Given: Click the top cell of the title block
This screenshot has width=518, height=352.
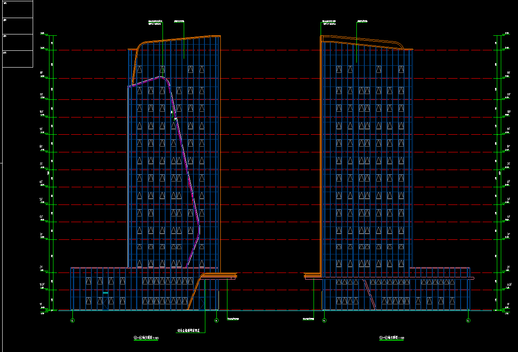Looking at the screenshot, I should (x=18, y=9).
